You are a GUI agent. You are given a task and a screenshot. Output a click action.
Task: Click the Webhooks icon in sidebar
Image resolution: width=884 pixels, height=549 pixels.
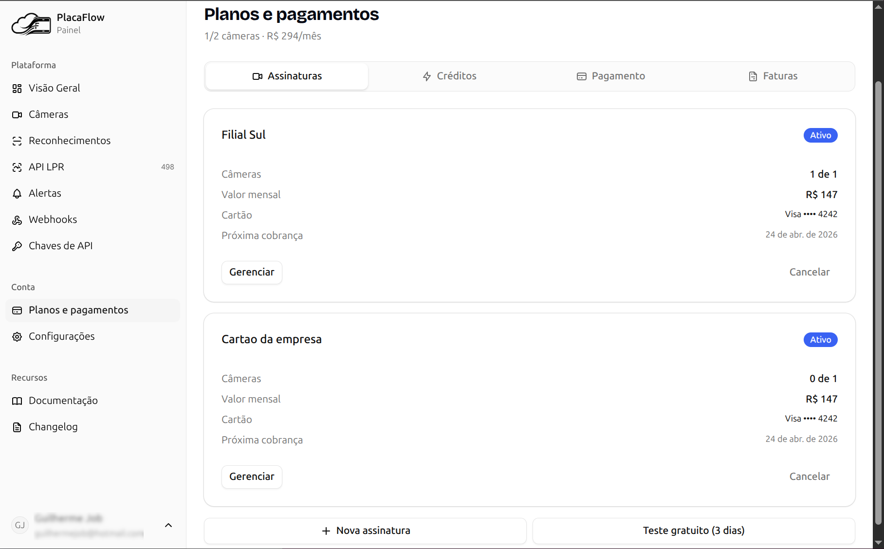tap(17, 220)
